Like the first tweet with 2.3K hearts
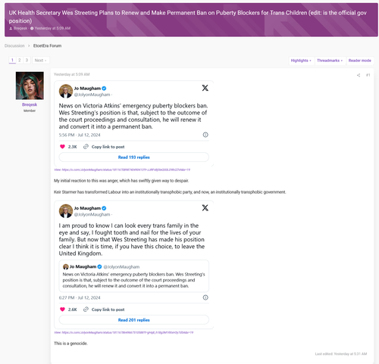This screenshot has height=364, width=379. point(62,147)
